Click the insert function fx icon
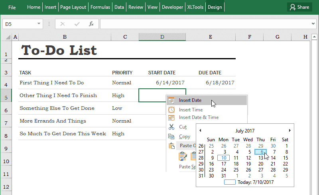Viewport: 319px width, 195px height. point(91,24)
